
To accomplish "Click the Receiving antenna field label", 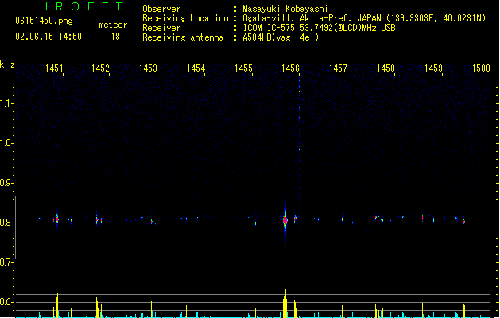I will (183, 37).
